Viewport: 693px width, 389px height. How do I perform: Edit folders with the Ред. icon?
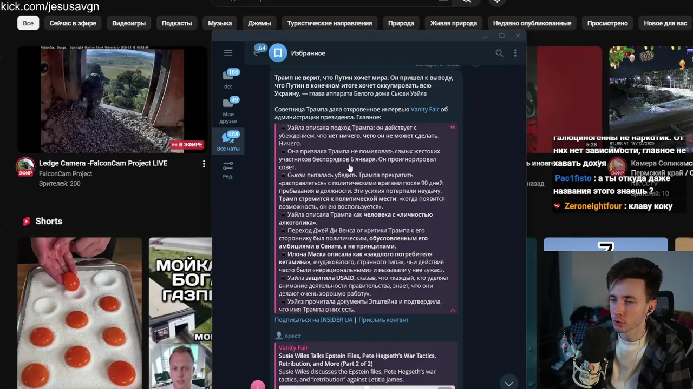(x=228, y=170)
